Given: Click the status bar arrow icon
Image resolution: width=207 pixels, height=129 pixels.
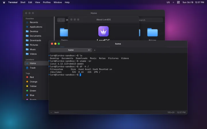Looking at the screenshot, I should point(51,112).
